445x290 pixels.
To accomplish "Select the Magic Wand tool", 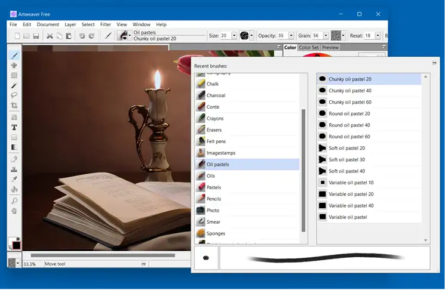I will point(14,85).
